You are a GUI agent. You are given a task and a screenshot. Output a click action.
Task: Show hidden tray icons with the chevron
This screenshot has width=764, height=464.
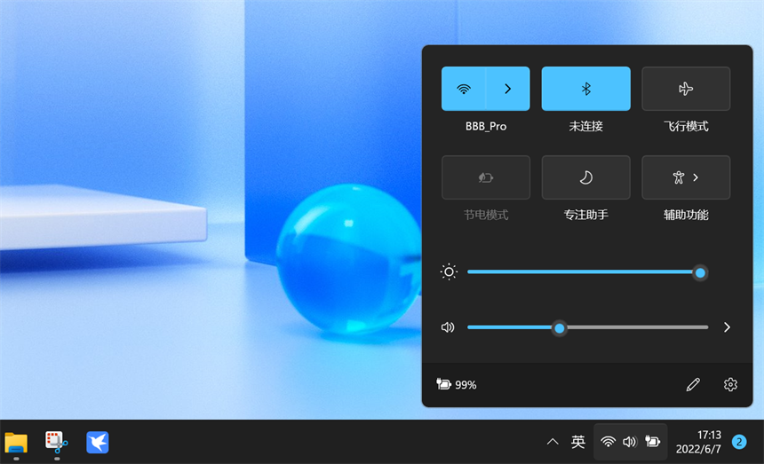pos(553,441)
